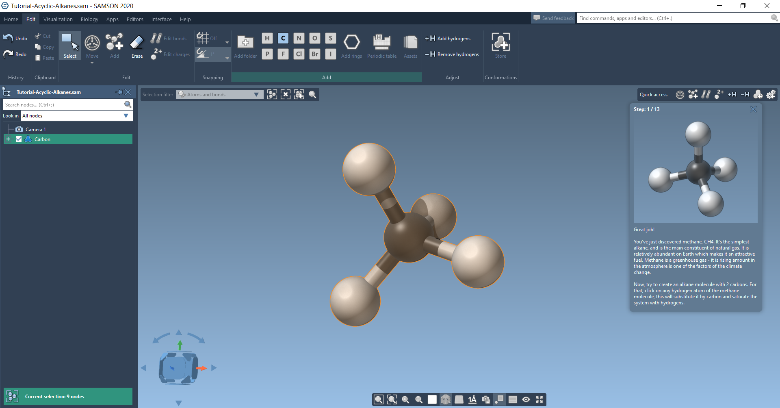Toggle the grid snapping Off button
Viewport: 780px width, 408px height.
tap(207, 39)
